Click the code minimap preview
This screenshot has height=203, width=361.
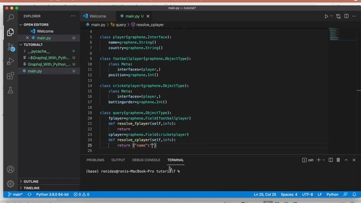[x=334, y=34]
